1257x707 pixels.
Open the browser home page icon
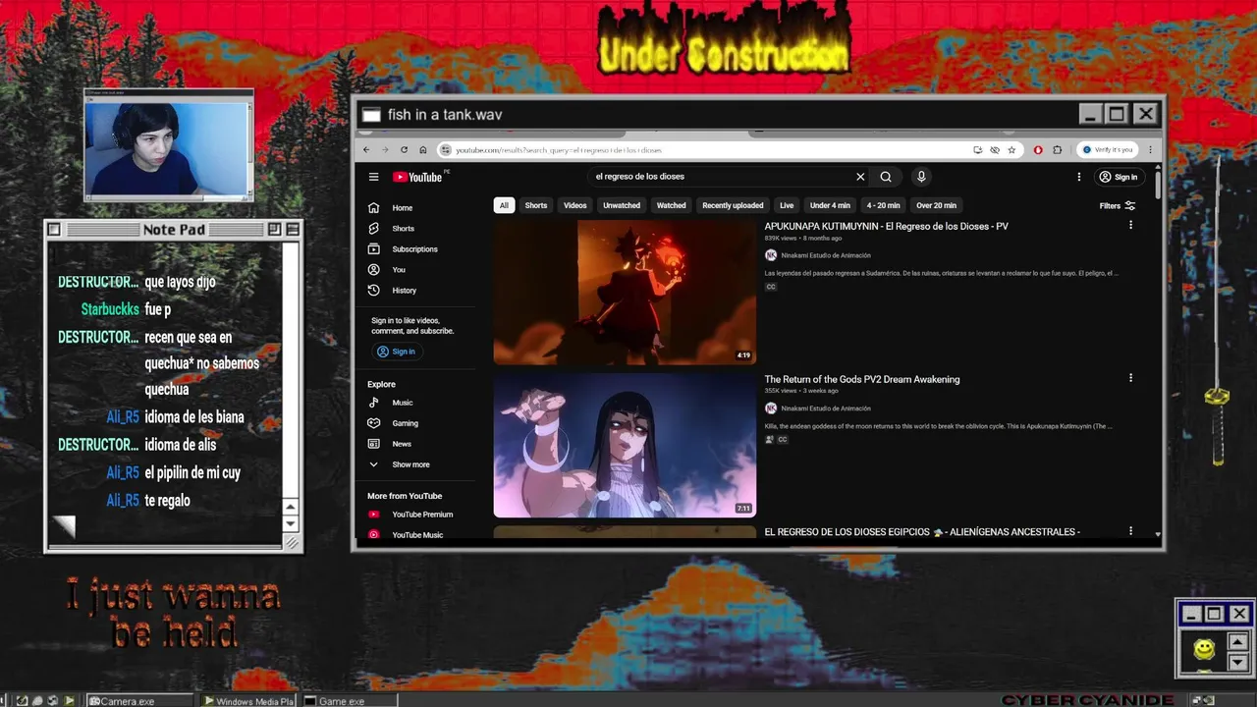coord(422,149)
